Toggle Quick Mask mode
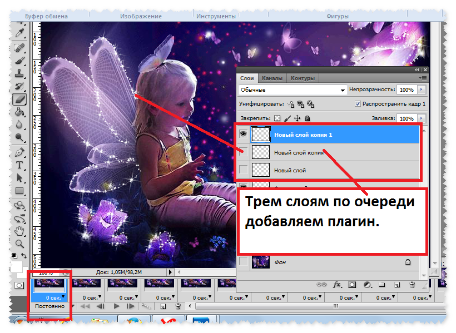The width and height of the screenshot is (456, 333). (x=19, y=286)
